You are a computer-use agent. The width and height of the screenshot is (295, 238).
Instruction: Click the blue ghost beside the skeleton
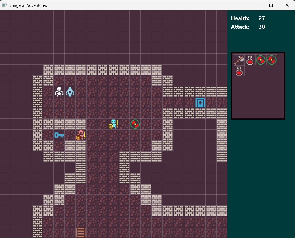(x=70, y=92)
